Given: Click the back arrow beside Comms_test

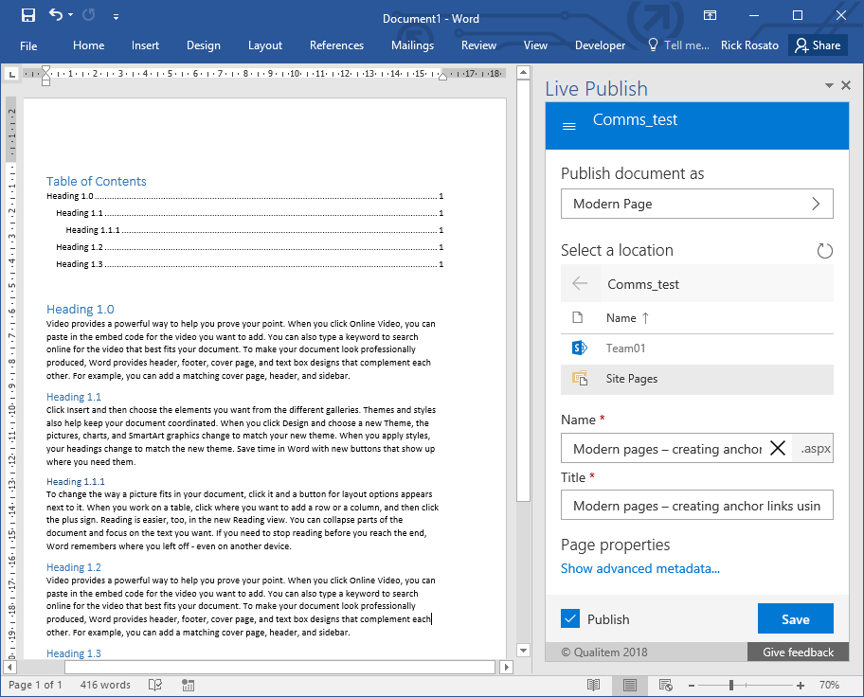Looking at the screenshot, I should (580, 284).
